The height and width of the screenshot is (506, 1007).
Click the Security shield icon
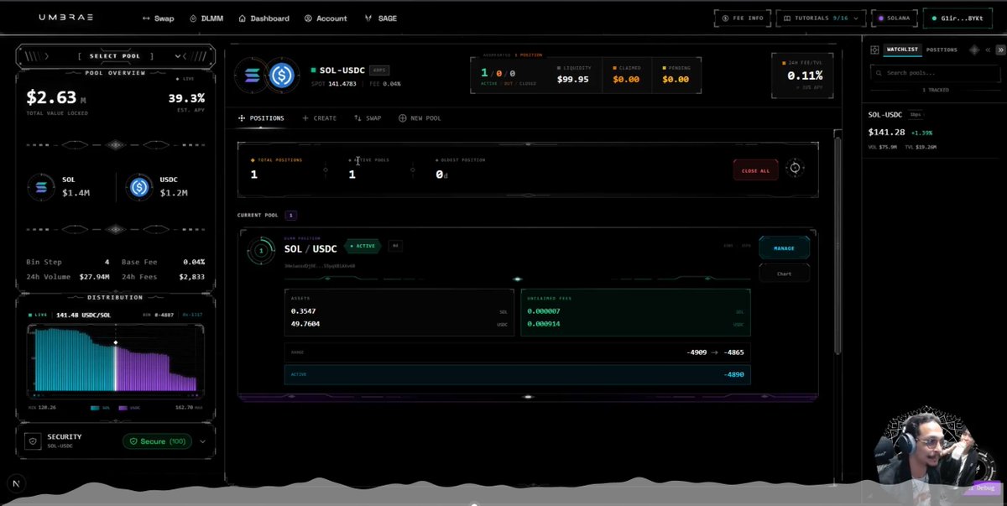32,441
